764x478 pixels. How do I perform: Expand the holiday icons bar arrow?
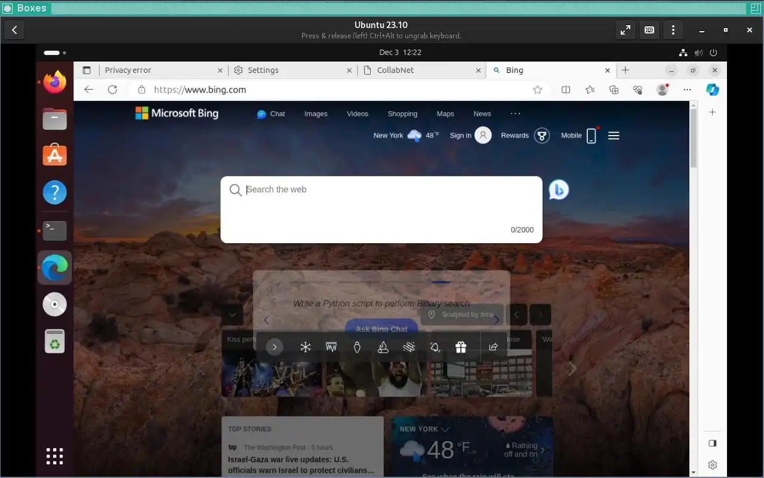click(275, 347)
